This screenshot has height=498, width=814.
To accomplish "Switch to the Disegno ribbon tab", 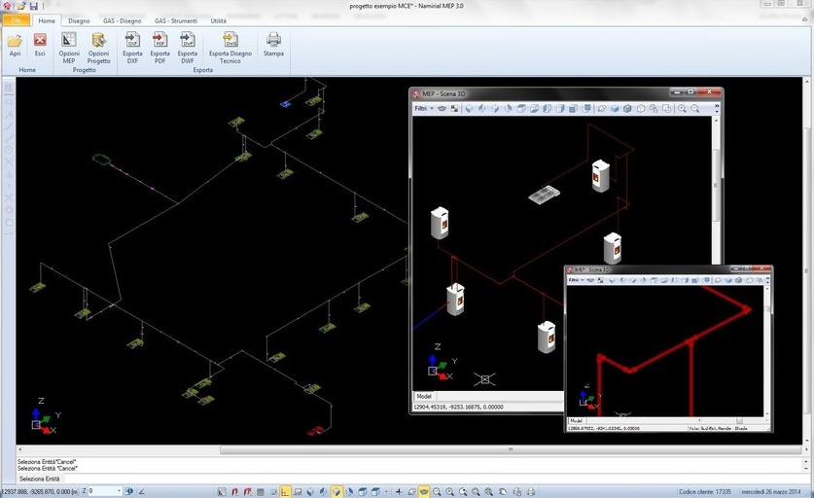I will coord(79,20).
